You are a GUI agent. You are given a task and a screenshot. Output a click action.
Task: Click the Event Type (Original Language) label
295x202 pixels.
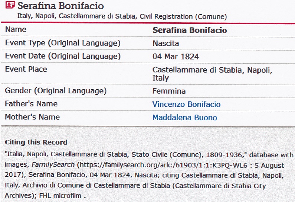point(63,43)
